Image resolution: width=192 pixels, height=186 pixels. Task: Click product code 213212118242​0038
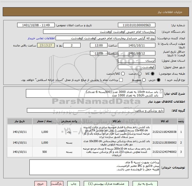pos(165,132)
